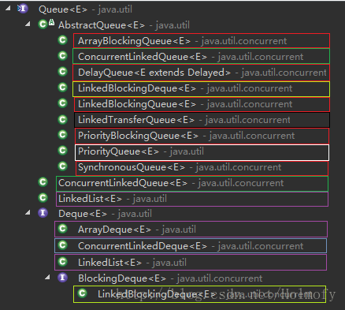
Task: Click the class icon of ArrayDeque<E>
Action: tap(62, 229)
